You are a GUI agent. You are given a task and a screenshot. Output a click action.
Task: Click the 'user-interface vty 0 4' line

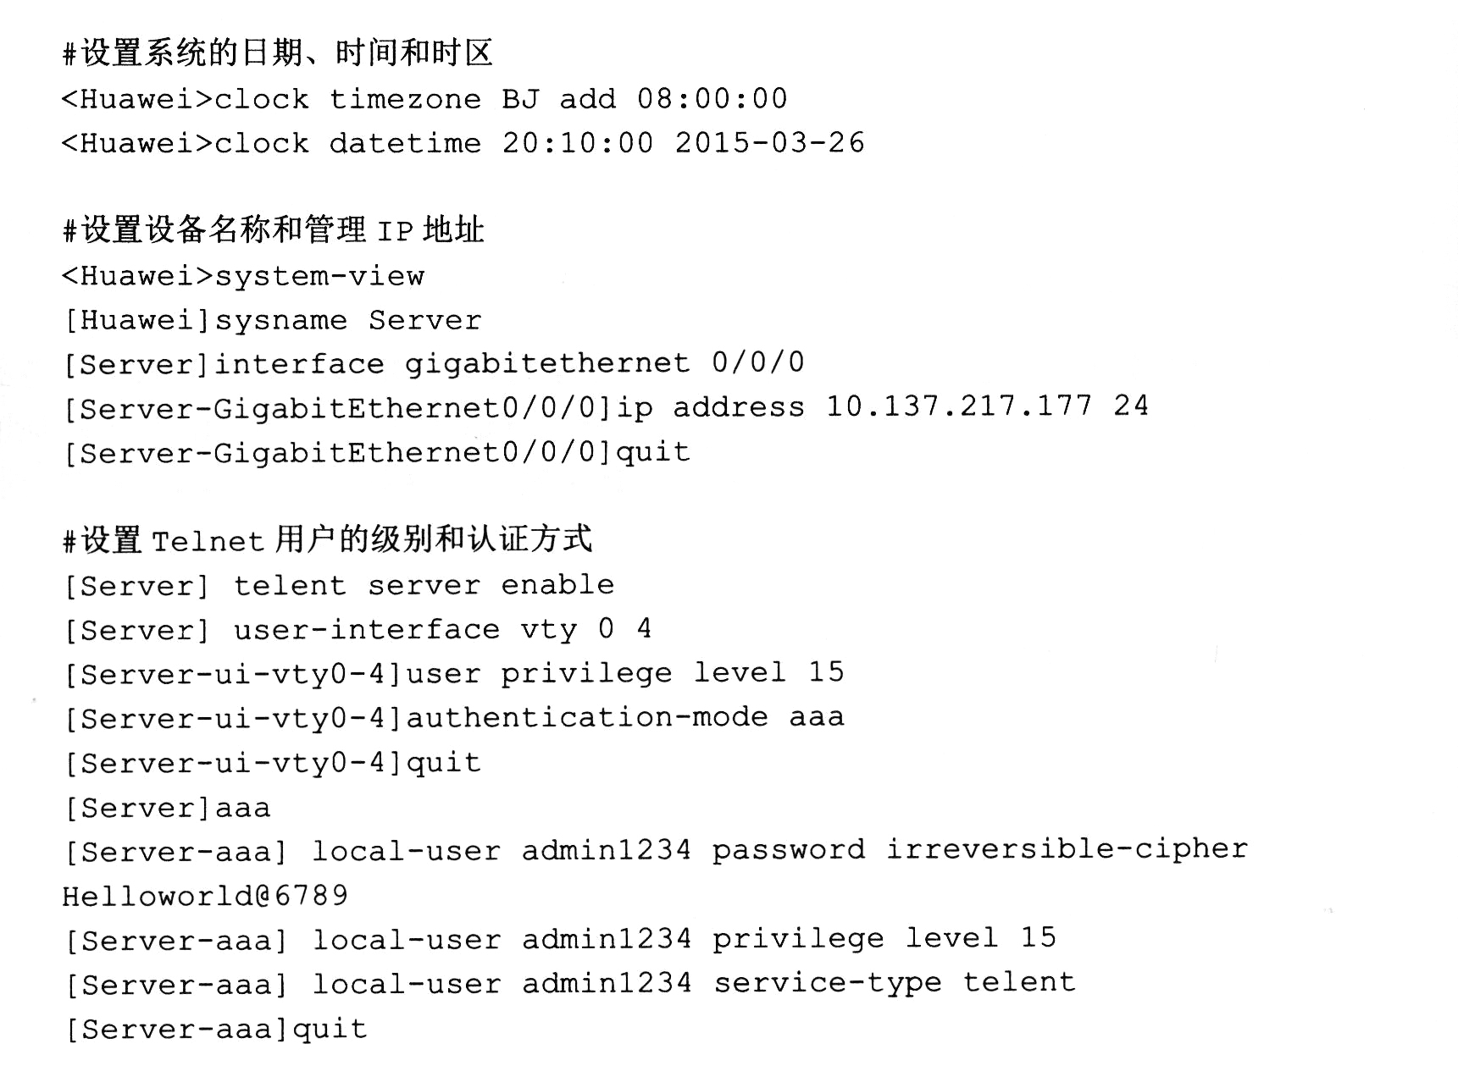[358, 629]
